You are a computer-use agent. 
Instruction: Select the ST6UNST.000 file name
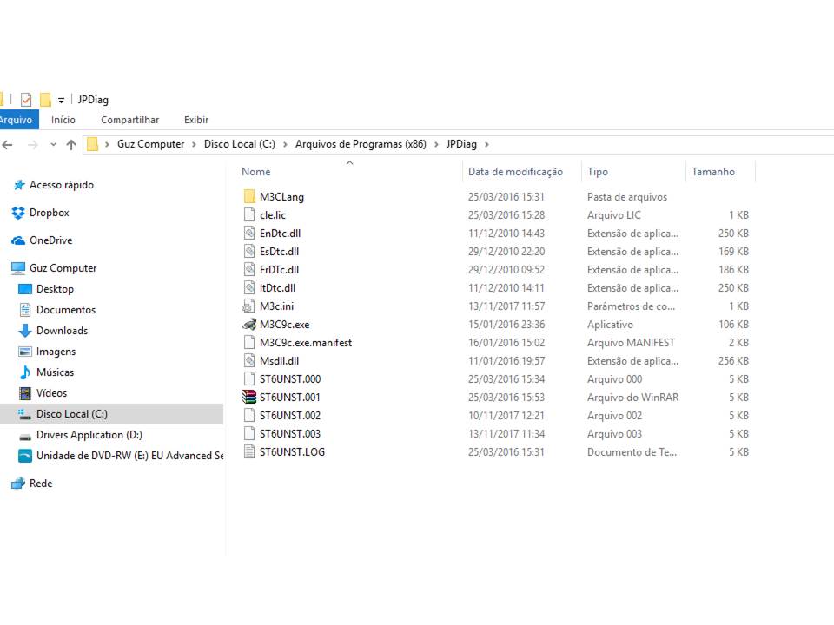coord(290,379)
